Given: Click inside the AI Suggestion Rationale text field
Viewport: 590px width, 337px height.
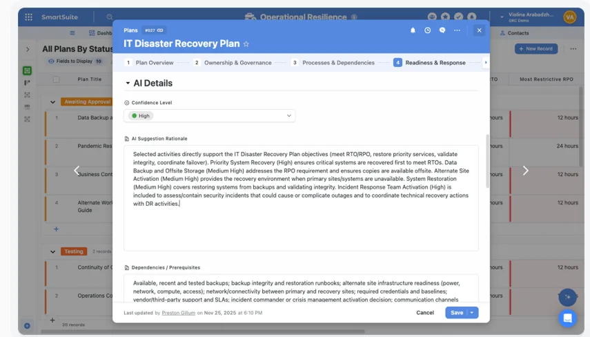Looking at the screenshot, I should (x=301, y=198).
